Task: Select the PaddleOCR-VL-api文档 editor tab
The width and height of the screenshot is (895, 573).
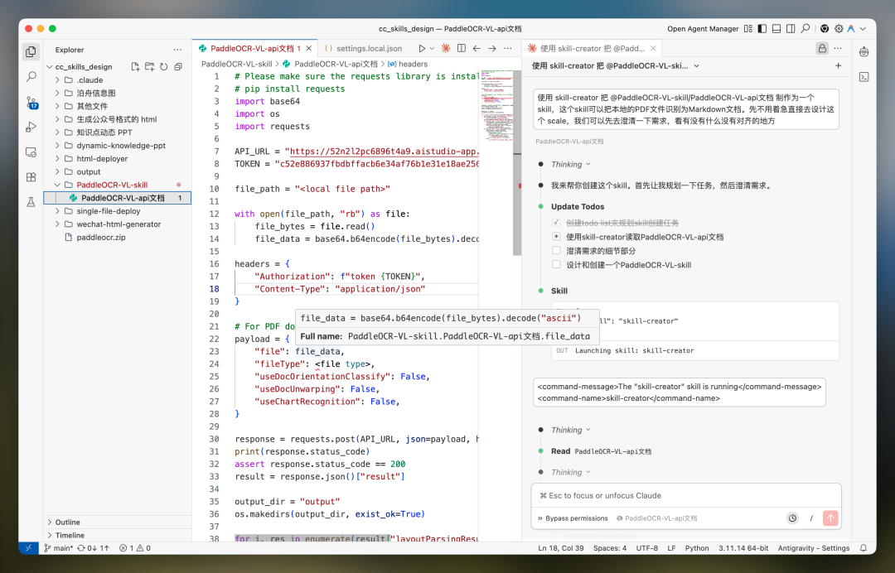Action: pos(255,49)
